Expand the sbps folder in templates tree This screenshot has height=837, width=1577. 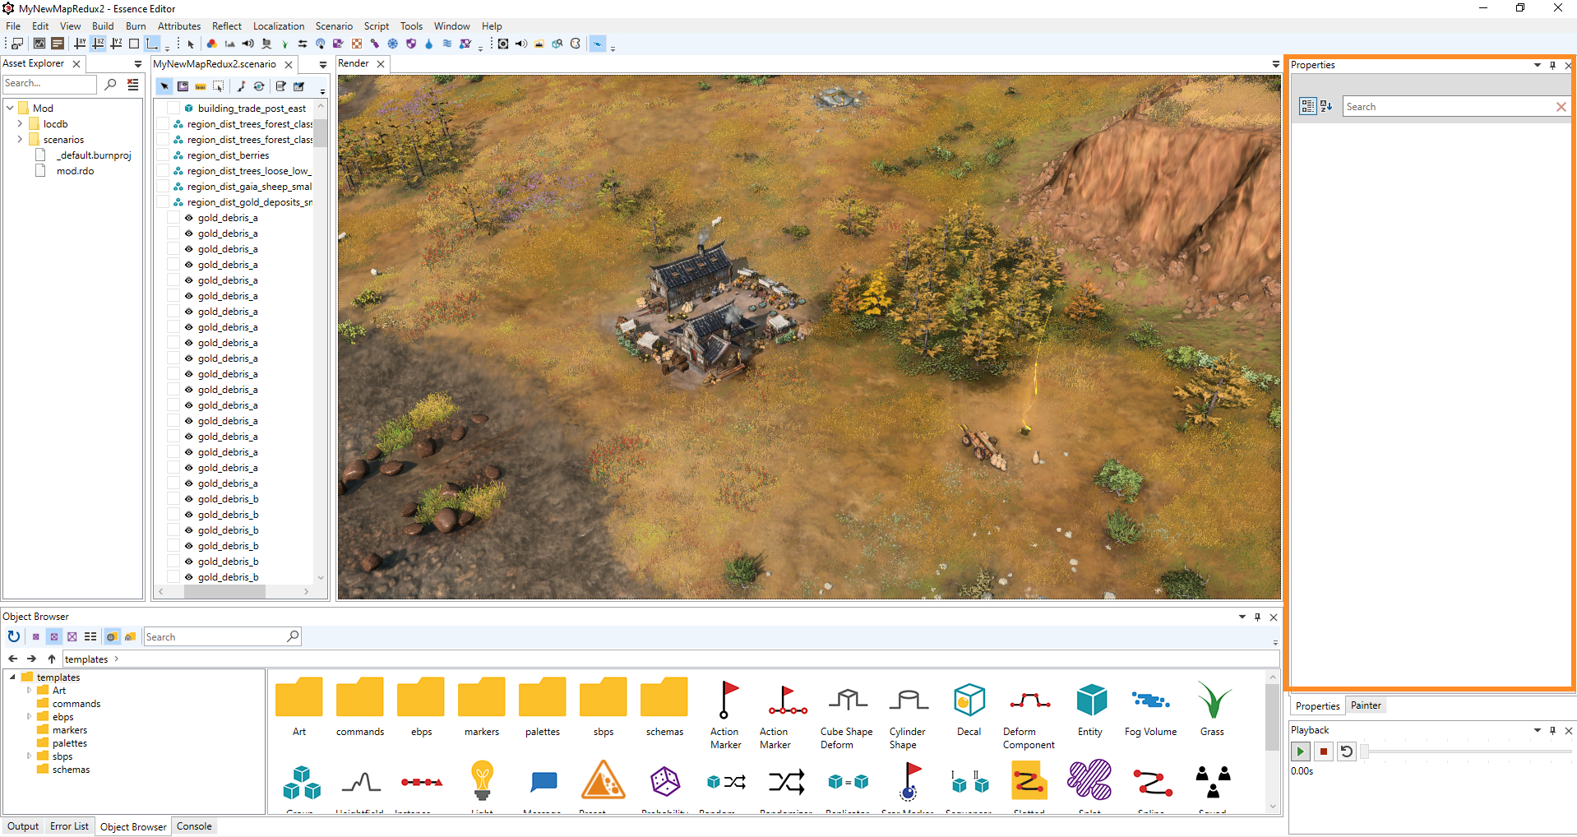coord(29,756)
